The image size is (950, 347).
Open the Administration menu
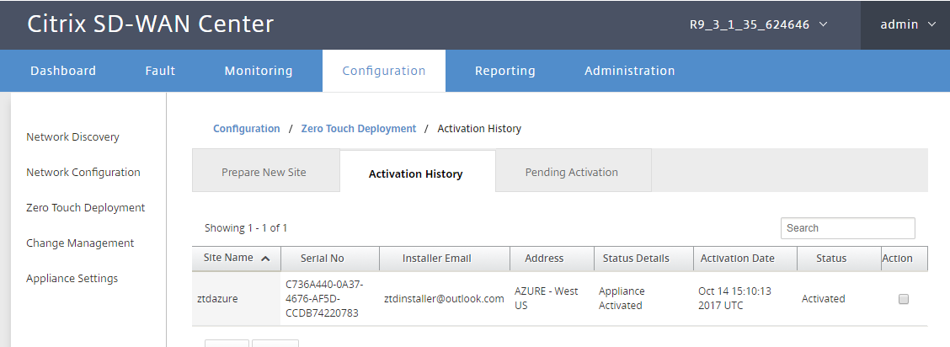tap(629, 71)
